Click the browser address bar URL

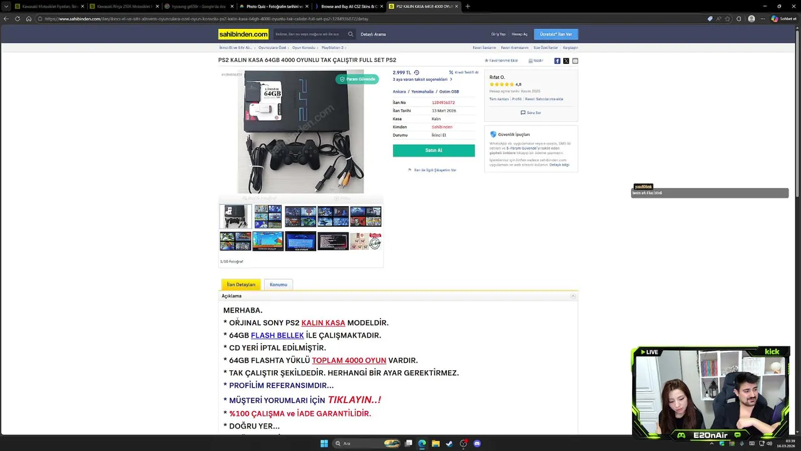[x=207, y=19]
